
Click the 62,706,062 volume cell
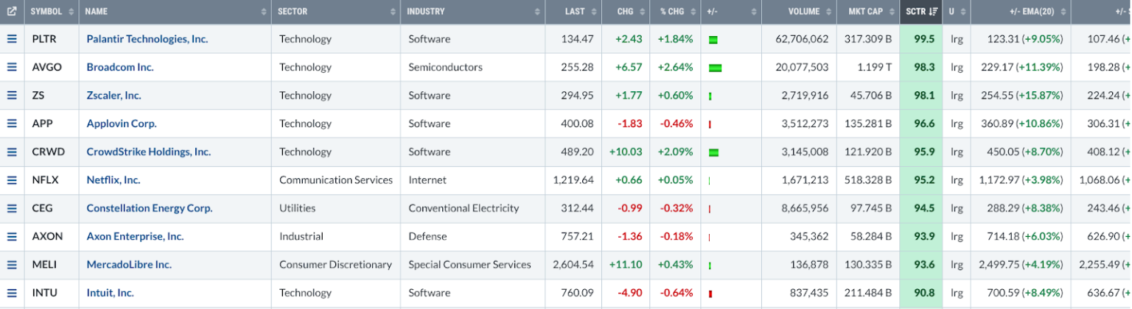pos(799,39)
